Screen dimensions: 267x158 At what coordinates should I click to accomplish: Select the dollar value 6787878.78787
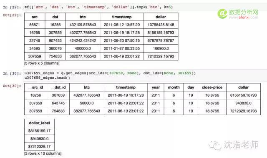161,41
